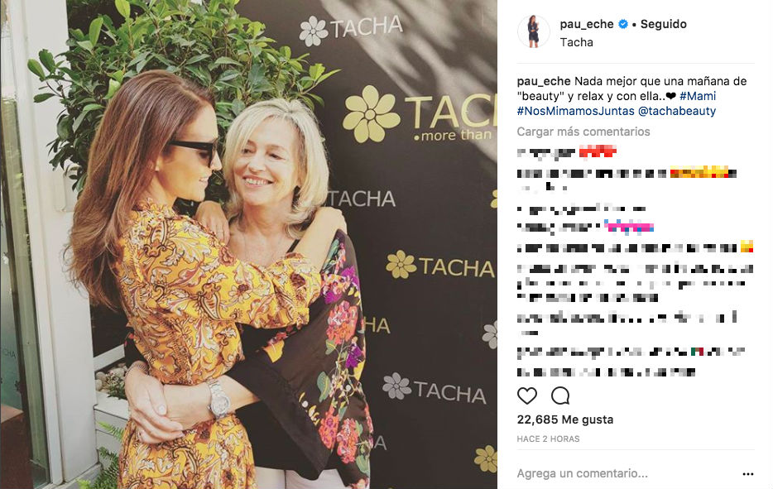The width and height of the screenshot is (773, 489).
Task: View the 22,685 Me gusta likes list
Action: (565, 420)
